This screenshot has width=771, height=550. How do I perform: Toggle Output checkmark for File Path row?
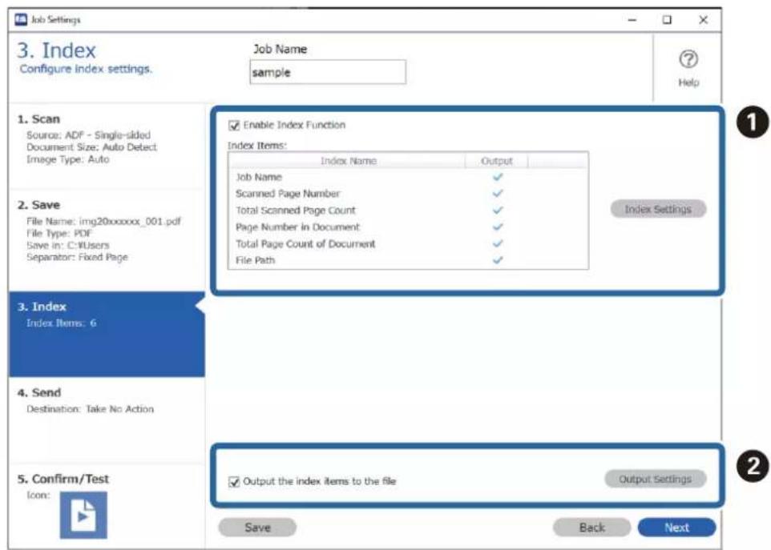click(497, 260)
